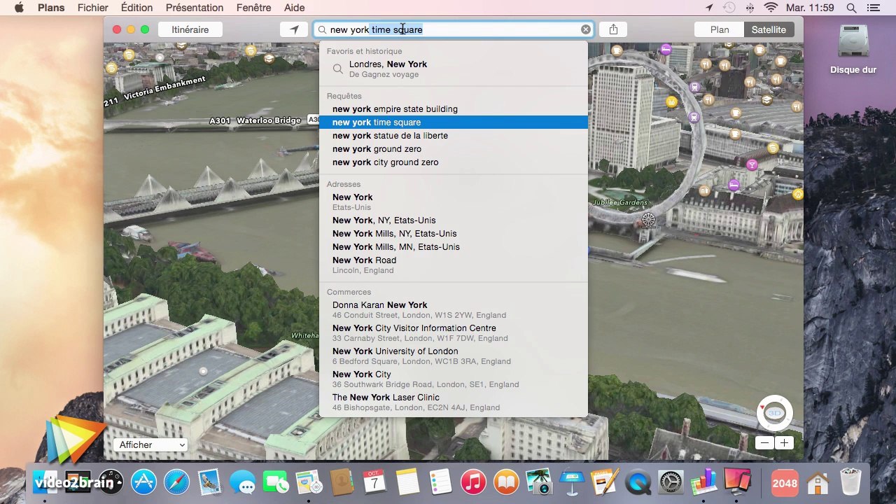Select address New York Mills, NY
Viewport: 896px width, 504px height.
(x=454, y=234)
